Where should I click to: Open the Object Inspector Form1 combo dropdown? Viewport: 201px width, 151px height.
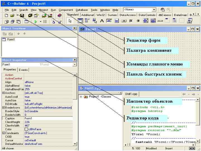(75, 65)
